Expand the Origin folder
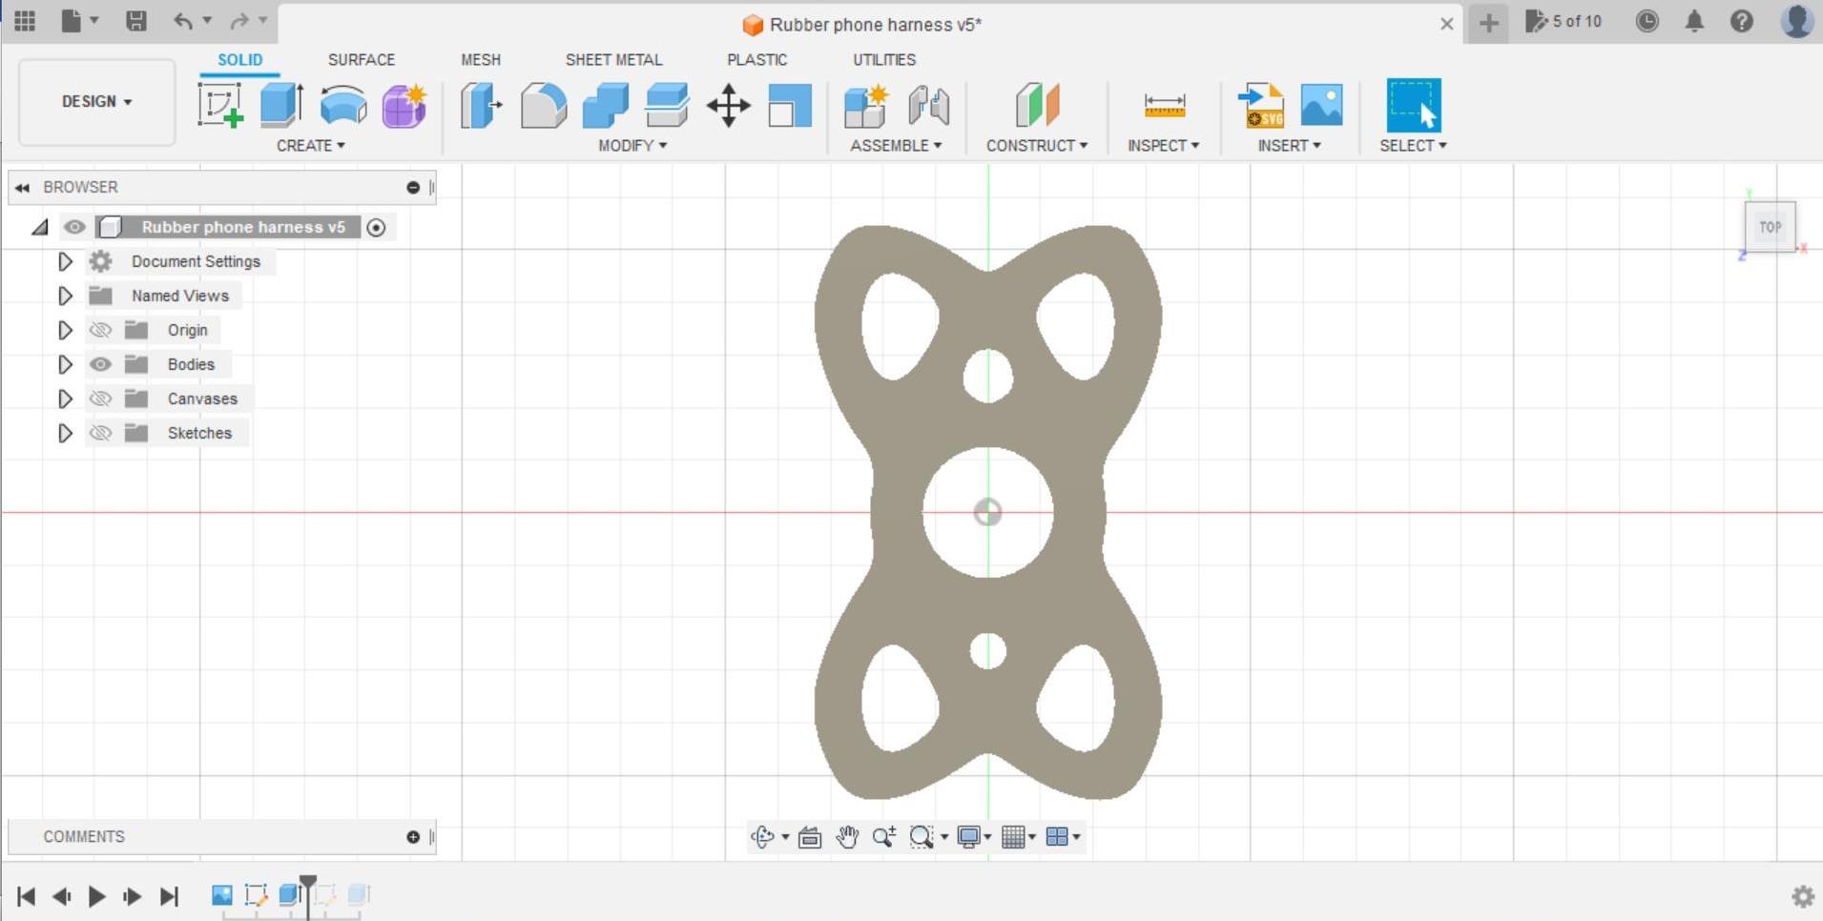Screen dimensions: 1823x921 pos(65,330)
